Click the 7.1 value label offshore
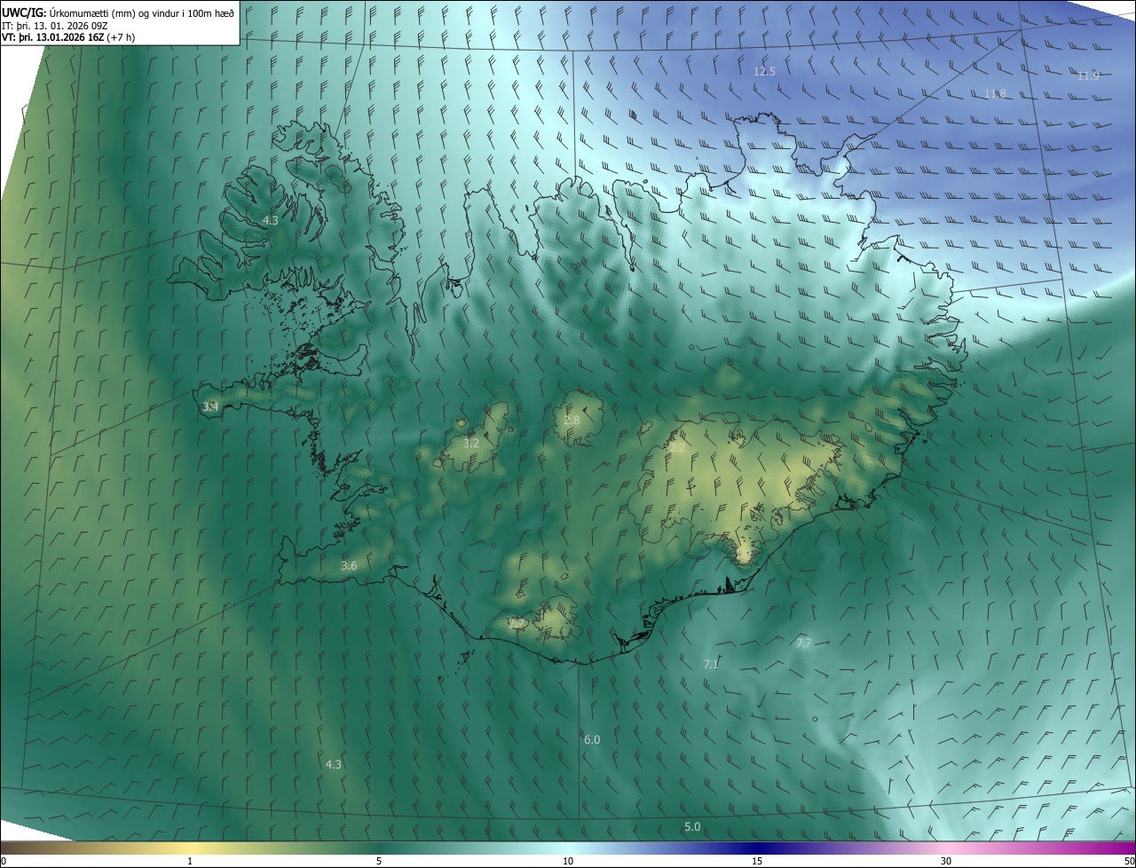1136x868 pixels. coord(711,664)
